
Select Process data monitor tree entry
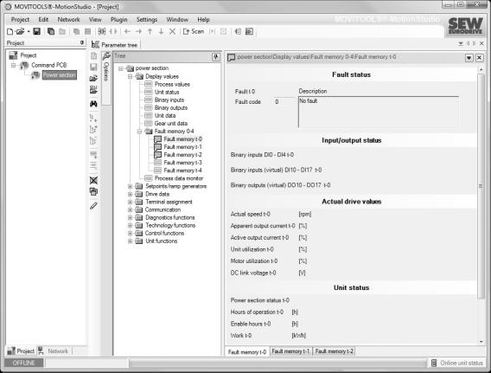[178, 178]
